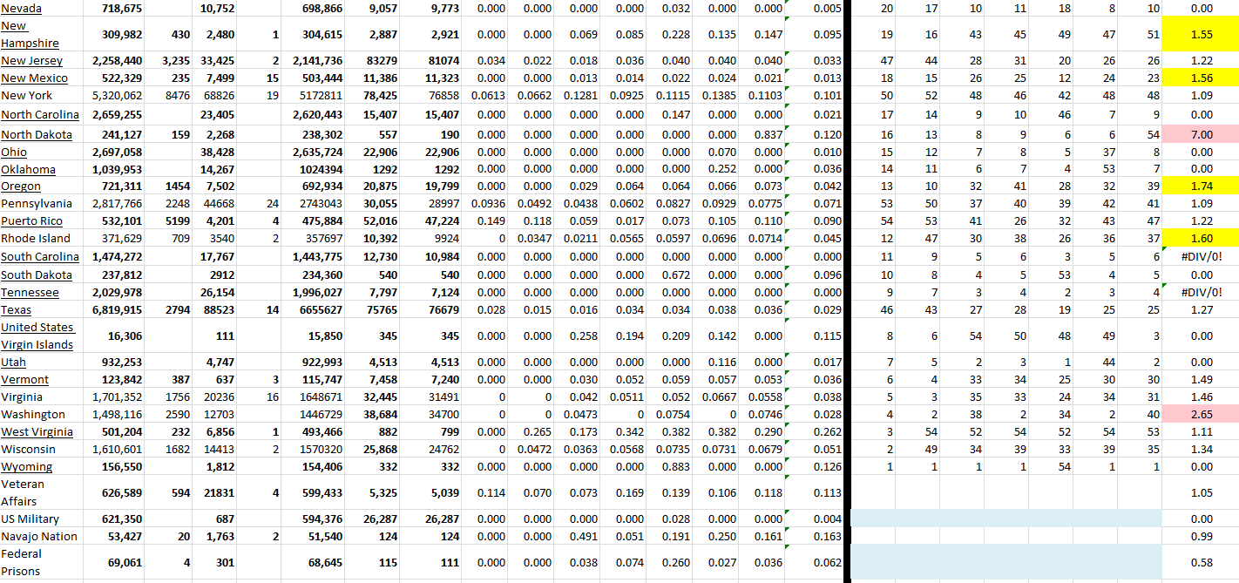1239x583 pixels.
Task: Select the yellow 1.55 cell for New Hampshire
Action: (1201, 35)
